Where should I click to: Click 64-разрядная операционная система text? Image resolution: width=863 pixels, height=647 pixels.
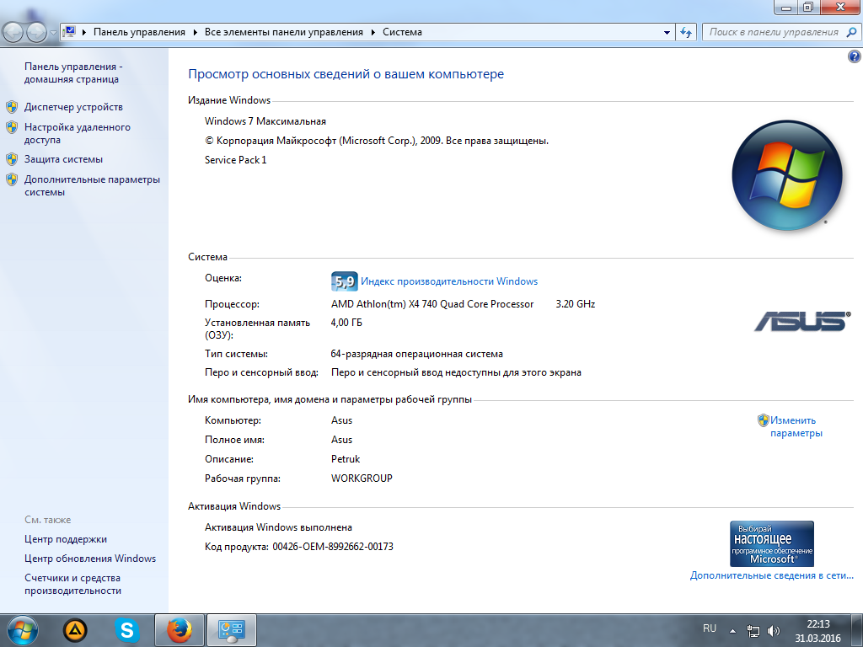[x=416, y=354]
